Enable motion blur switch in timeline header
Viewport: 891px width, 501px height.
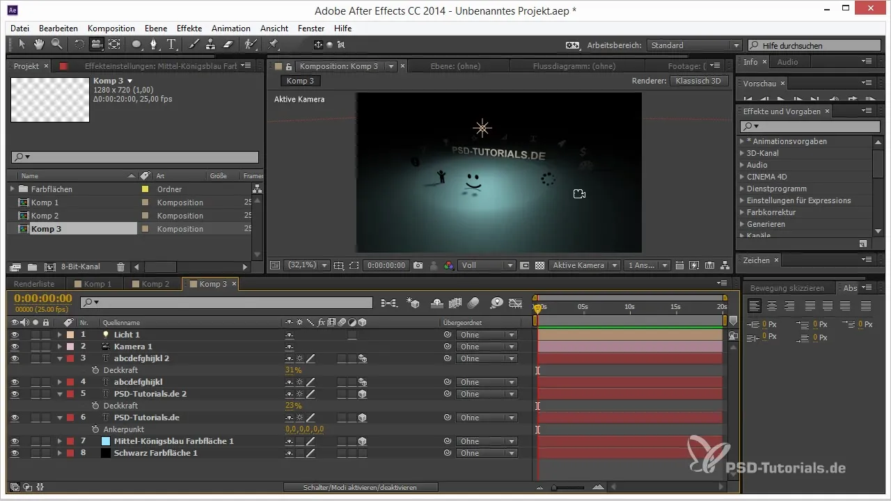tap(473, 303)
